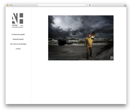Open the Architectuurfotografie page

pyautogui.click(x=18, y=34)
